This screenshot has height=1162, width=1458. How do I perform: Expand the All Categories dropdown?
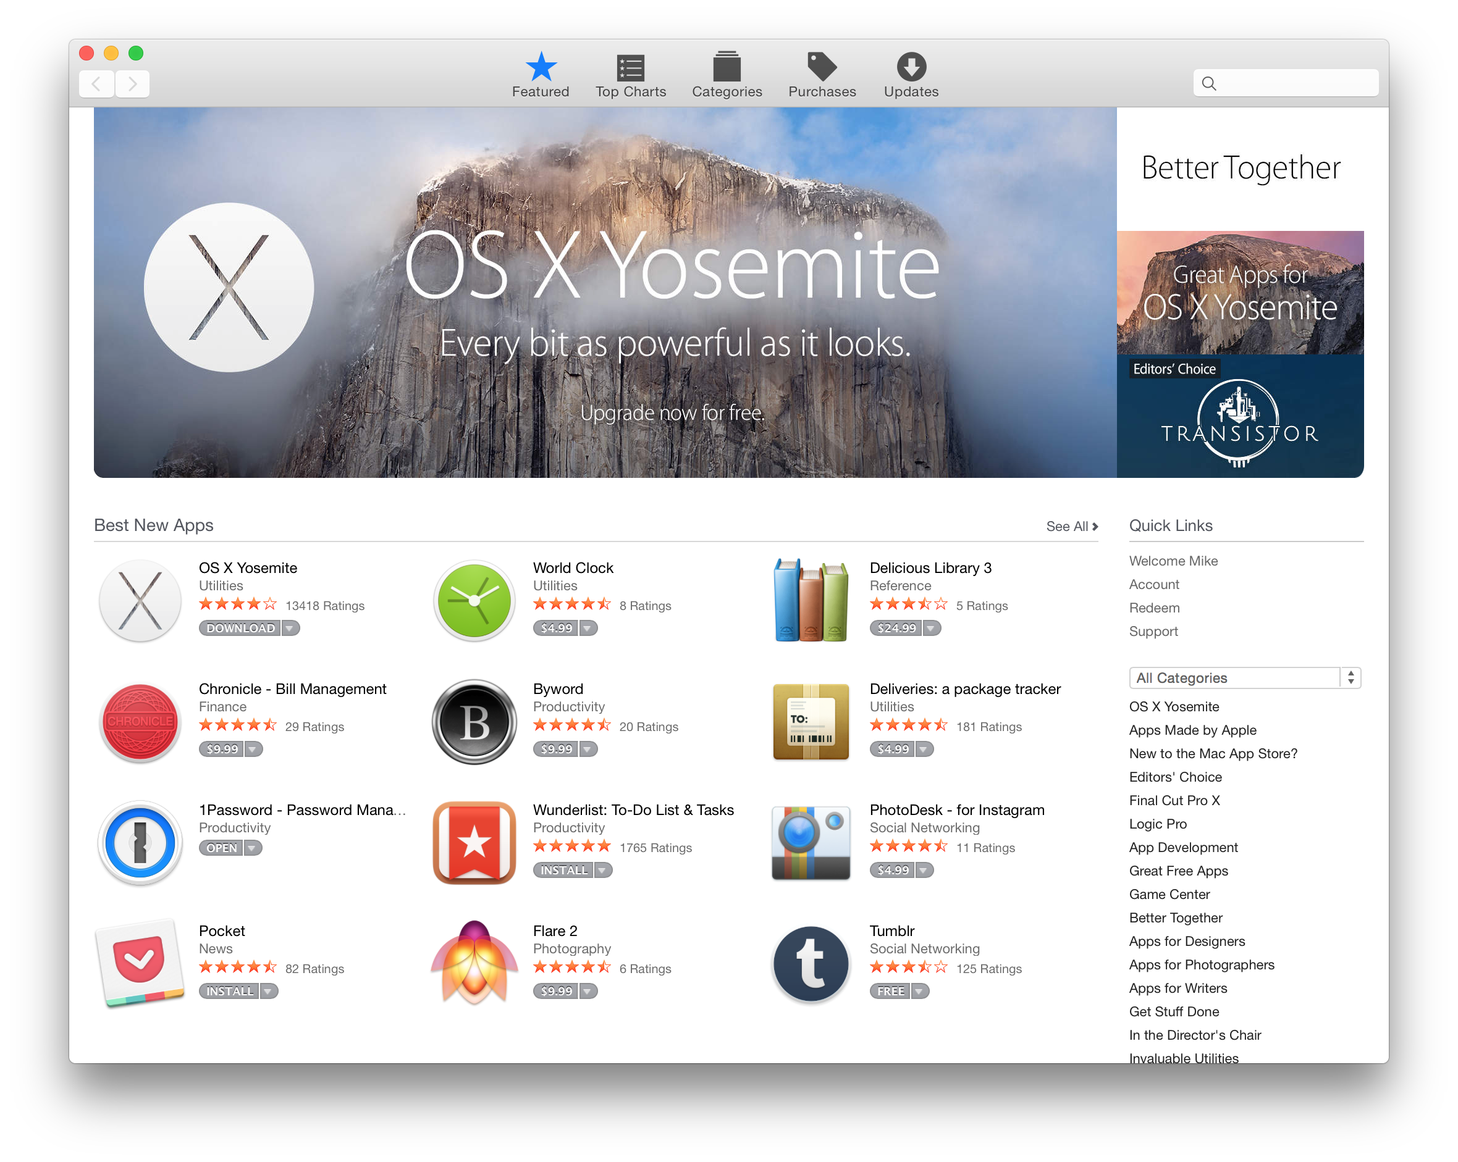tap(1244, 677)
